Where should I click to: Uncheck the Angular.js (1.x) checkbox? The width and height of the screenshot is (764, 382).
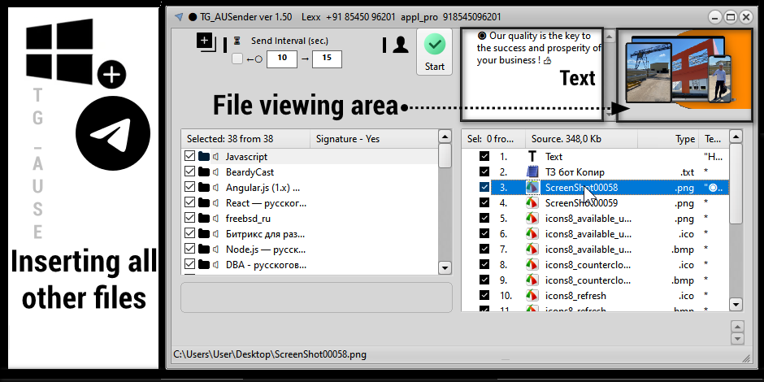click(190, 188)
